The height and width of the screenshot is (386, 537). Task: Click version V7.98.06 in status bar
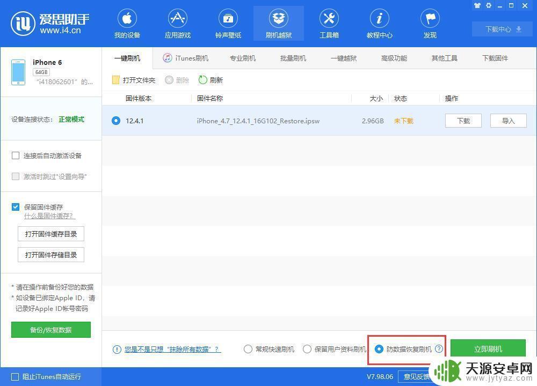point(380,377)
